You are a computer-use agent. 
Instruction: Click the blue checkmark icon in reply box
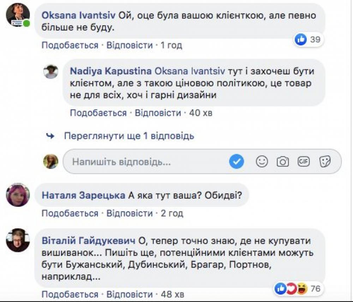pyautogui.click(x=237, y=162)
